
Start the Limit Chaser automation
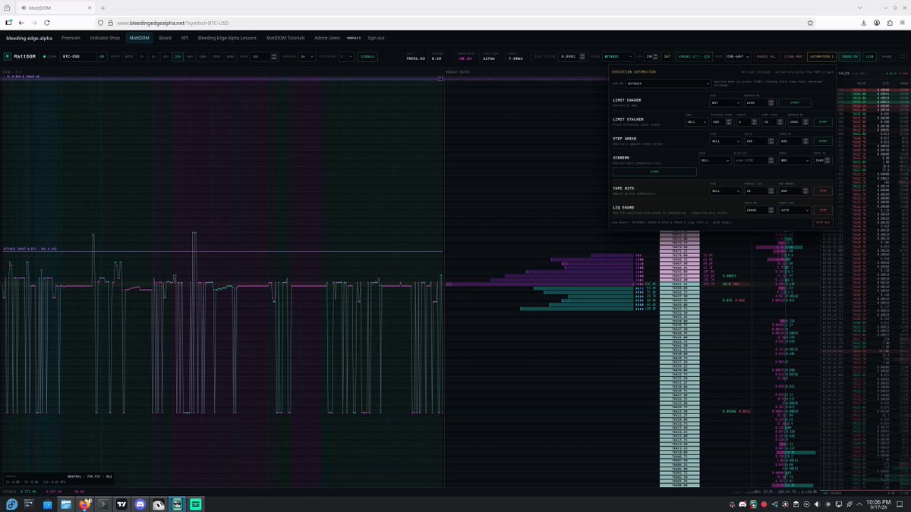pyautogui.click(x=795, y=102)
